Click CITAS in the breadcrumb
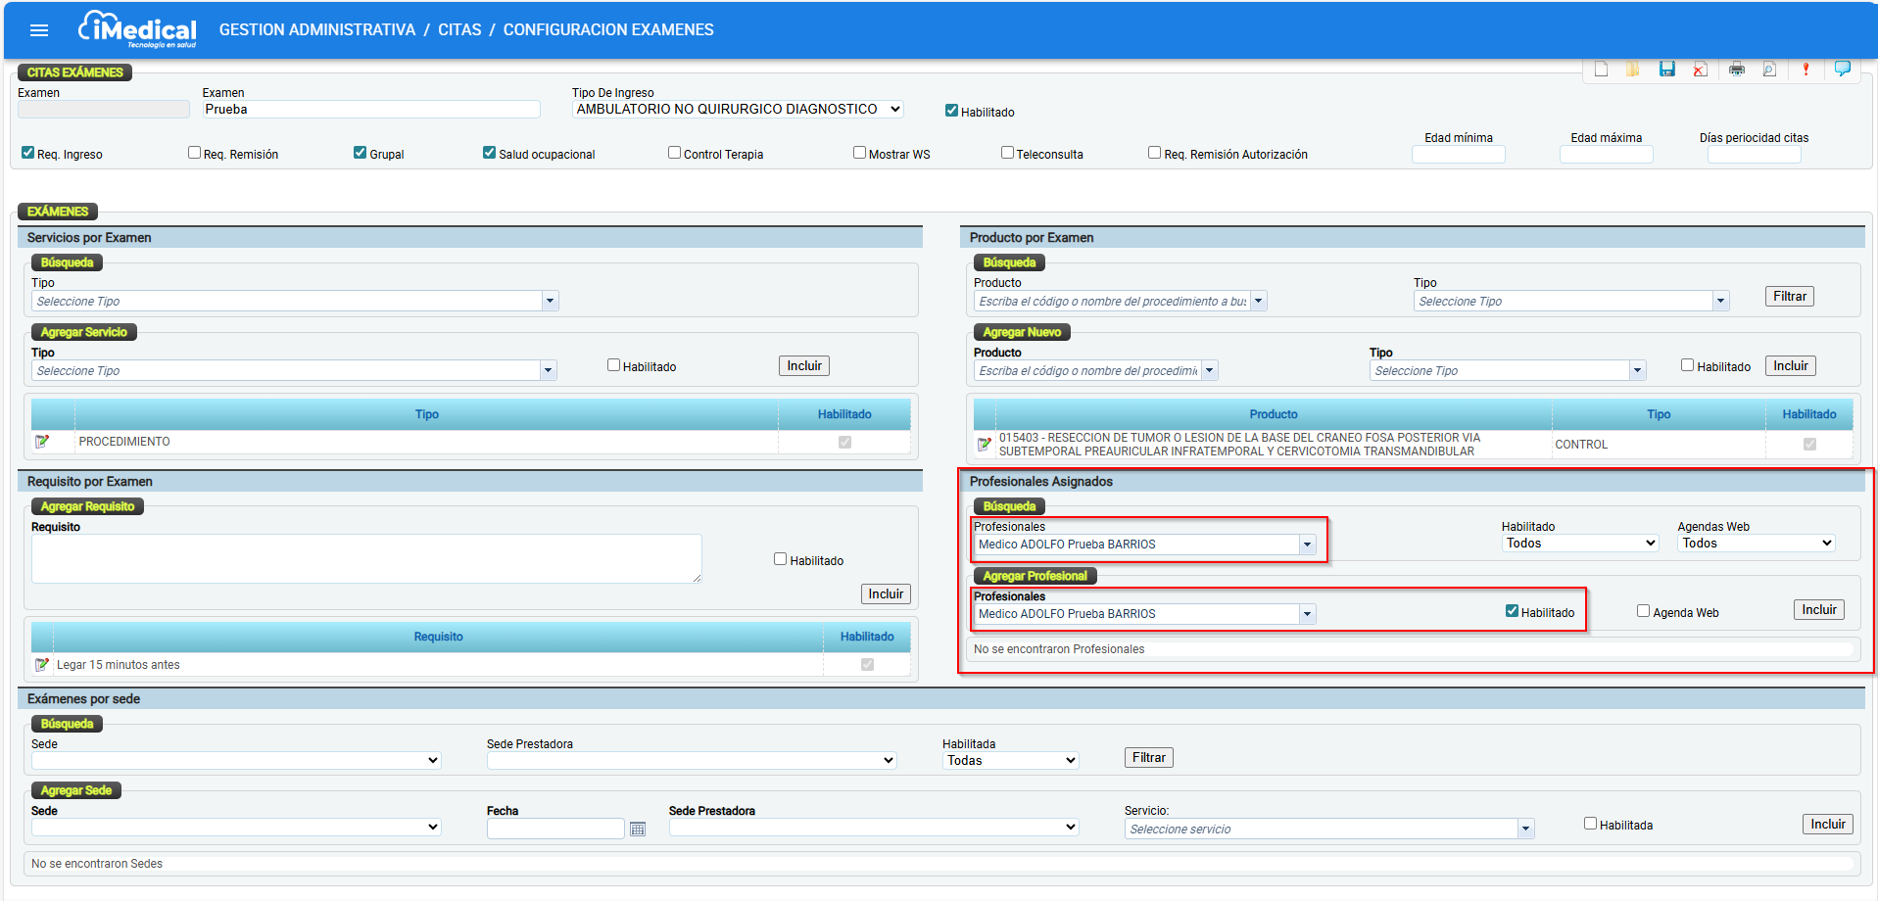The width and height of the screenshot is (1878, 901). coord(459,30)
